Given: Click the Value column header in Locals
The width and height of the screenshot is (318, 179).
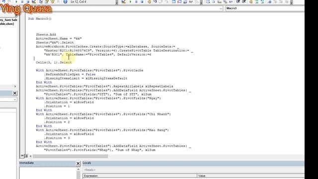Looking at the screenshot, I should point(250,176).
